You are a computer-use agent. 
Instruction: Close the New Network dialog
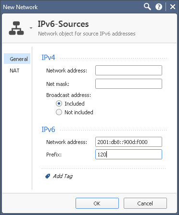pos(173,7)
